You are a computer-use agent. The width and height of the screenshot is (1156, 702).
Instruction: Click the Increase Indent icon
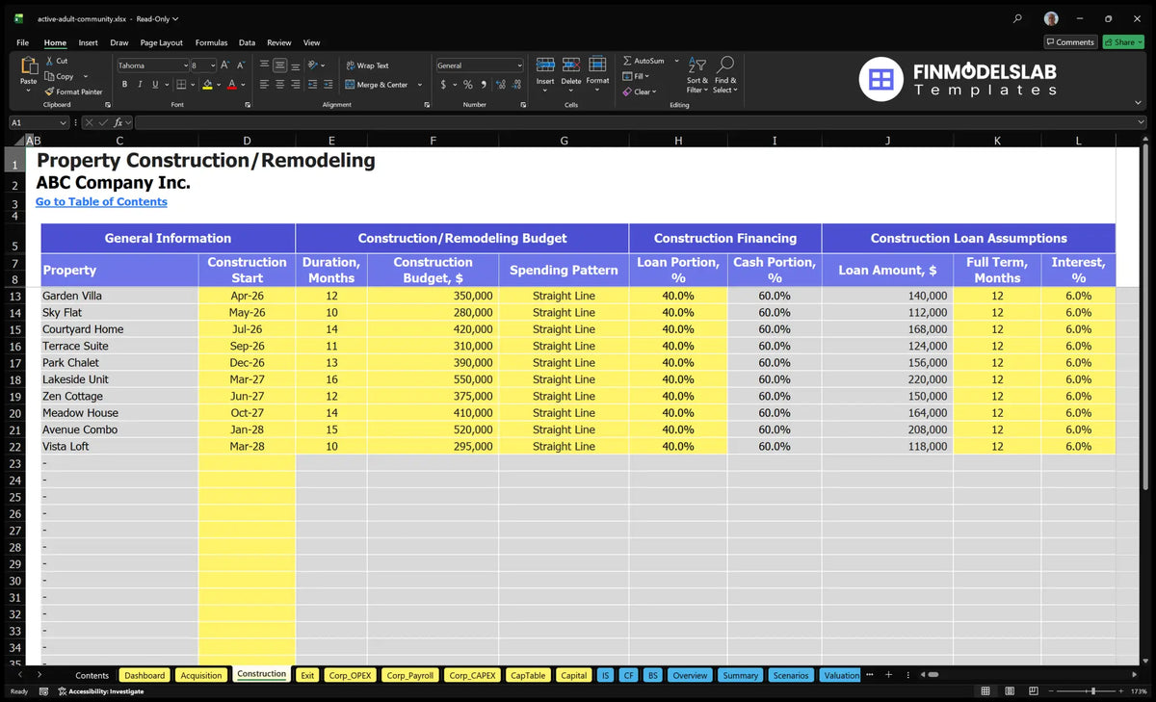tap(327, 85)
